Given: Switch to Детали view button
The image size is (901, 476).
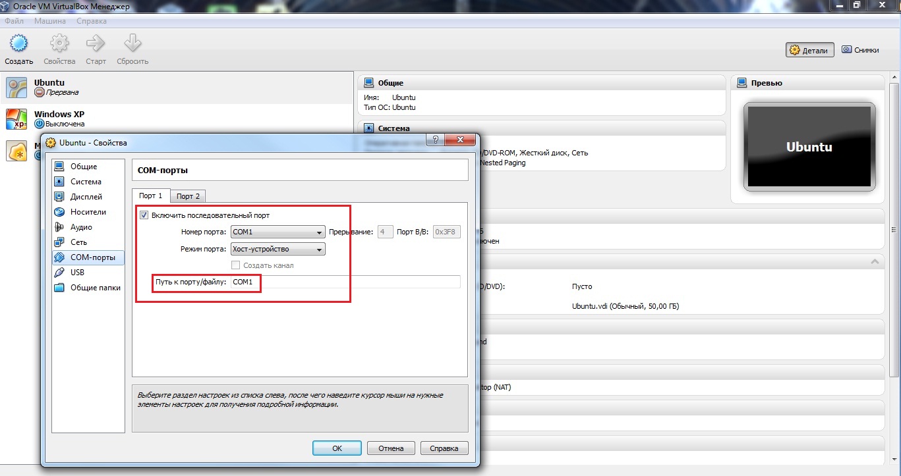Looking at the screenshot, I should 809,50.
